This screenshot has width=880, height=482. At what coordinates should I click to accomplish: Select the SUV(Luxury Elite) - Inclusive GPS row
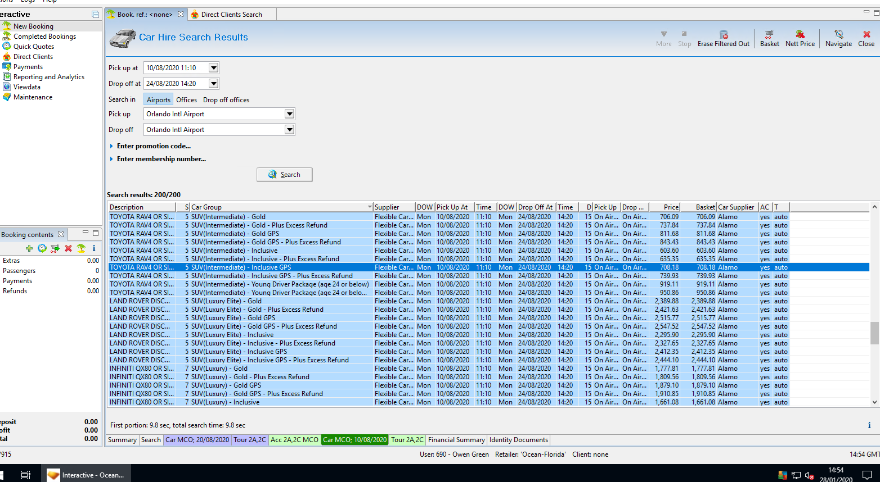pyautogui.click(x=448, y=352)
